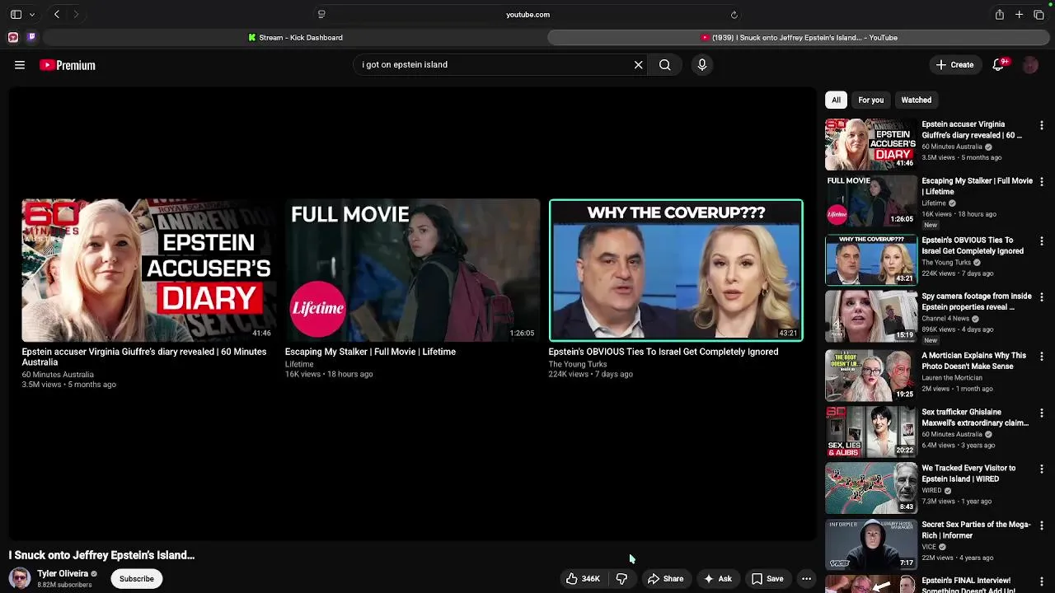Open the sidebar options dropdown arrow

point(32,14)
